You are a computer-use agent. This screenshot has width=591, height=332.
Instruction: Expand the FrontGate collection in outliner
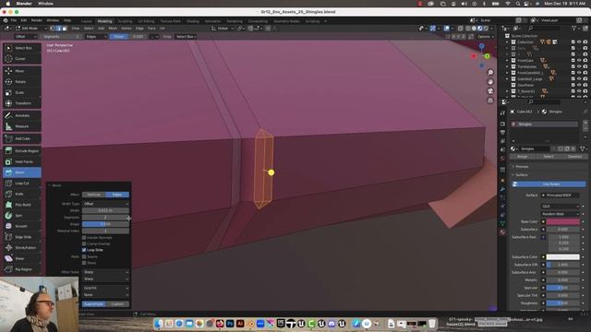pyautogui.click(x=507, y=60)
